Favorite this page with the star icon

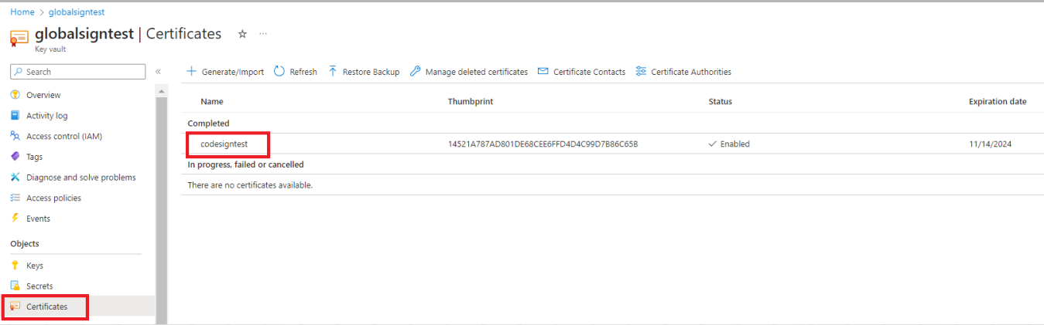(242, 34)
